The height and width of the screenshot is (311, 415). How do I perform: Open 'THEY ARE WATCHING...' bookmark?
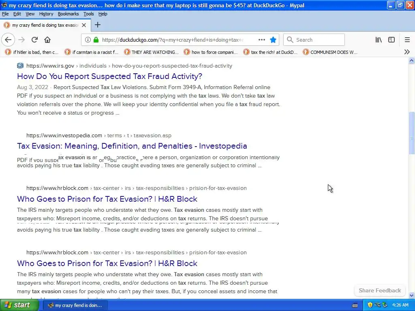coord(152,52)
